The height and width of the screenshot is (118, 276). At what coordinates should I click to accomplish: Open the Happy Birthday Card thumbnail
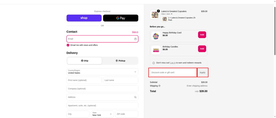point(156,36)
